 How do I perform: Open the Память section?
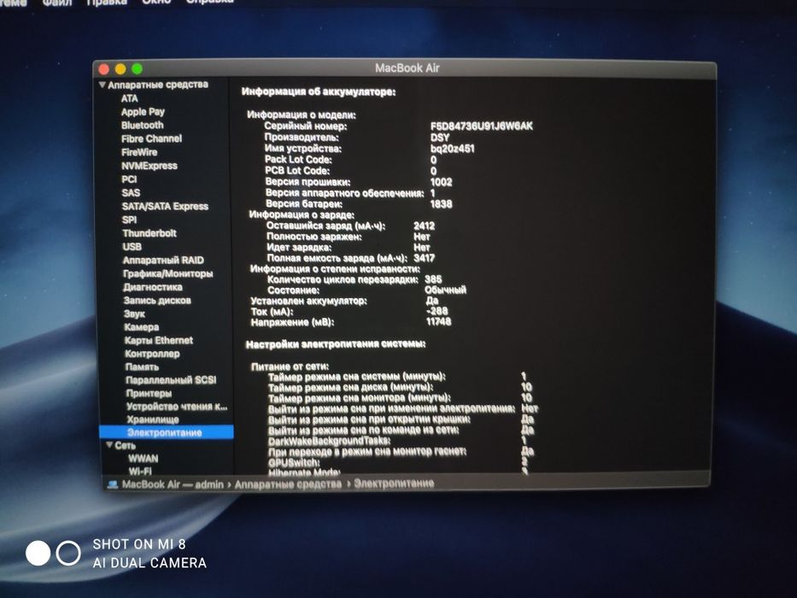pyautogui.click(x=142, y=366)
